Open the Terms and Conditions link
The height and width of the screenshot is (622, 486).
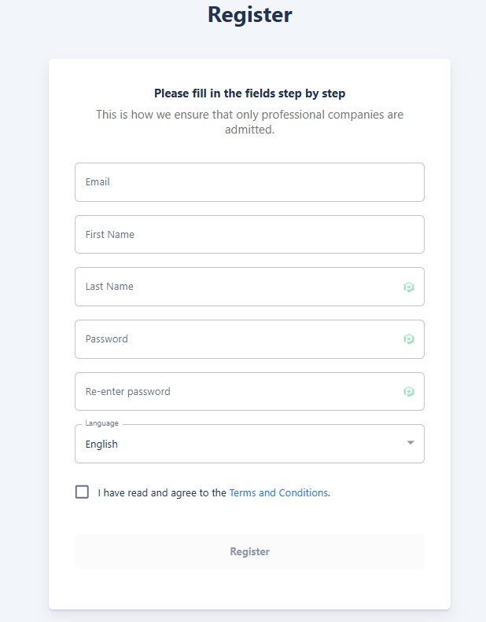278,493
